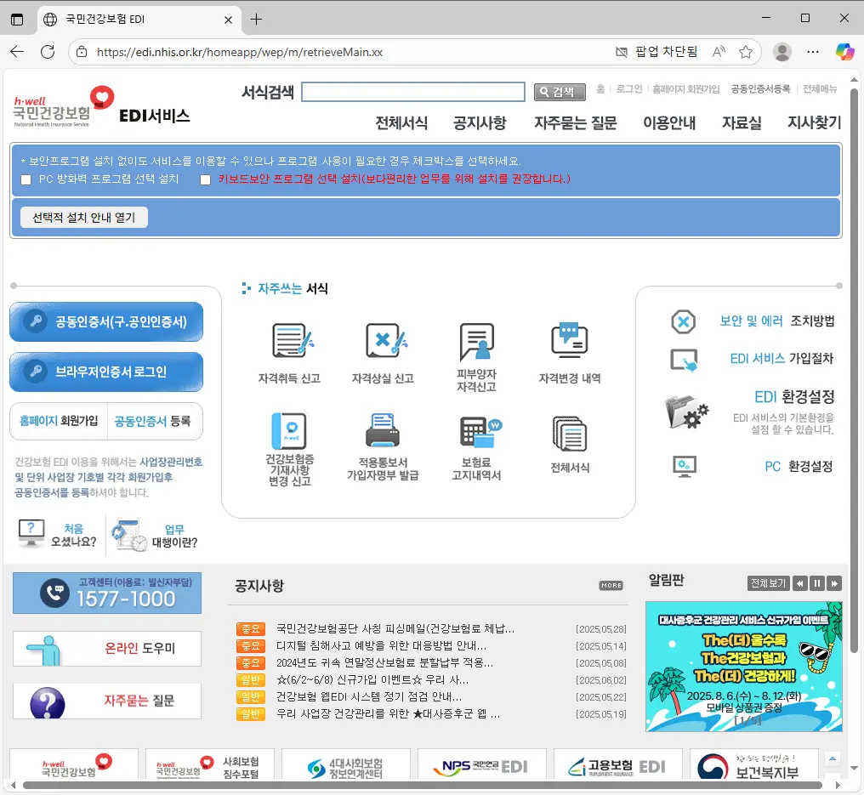Image resolution: width=864 pixels, height=795 pixels.
Task: Go to next 알림판 banner
Action: 834,583
